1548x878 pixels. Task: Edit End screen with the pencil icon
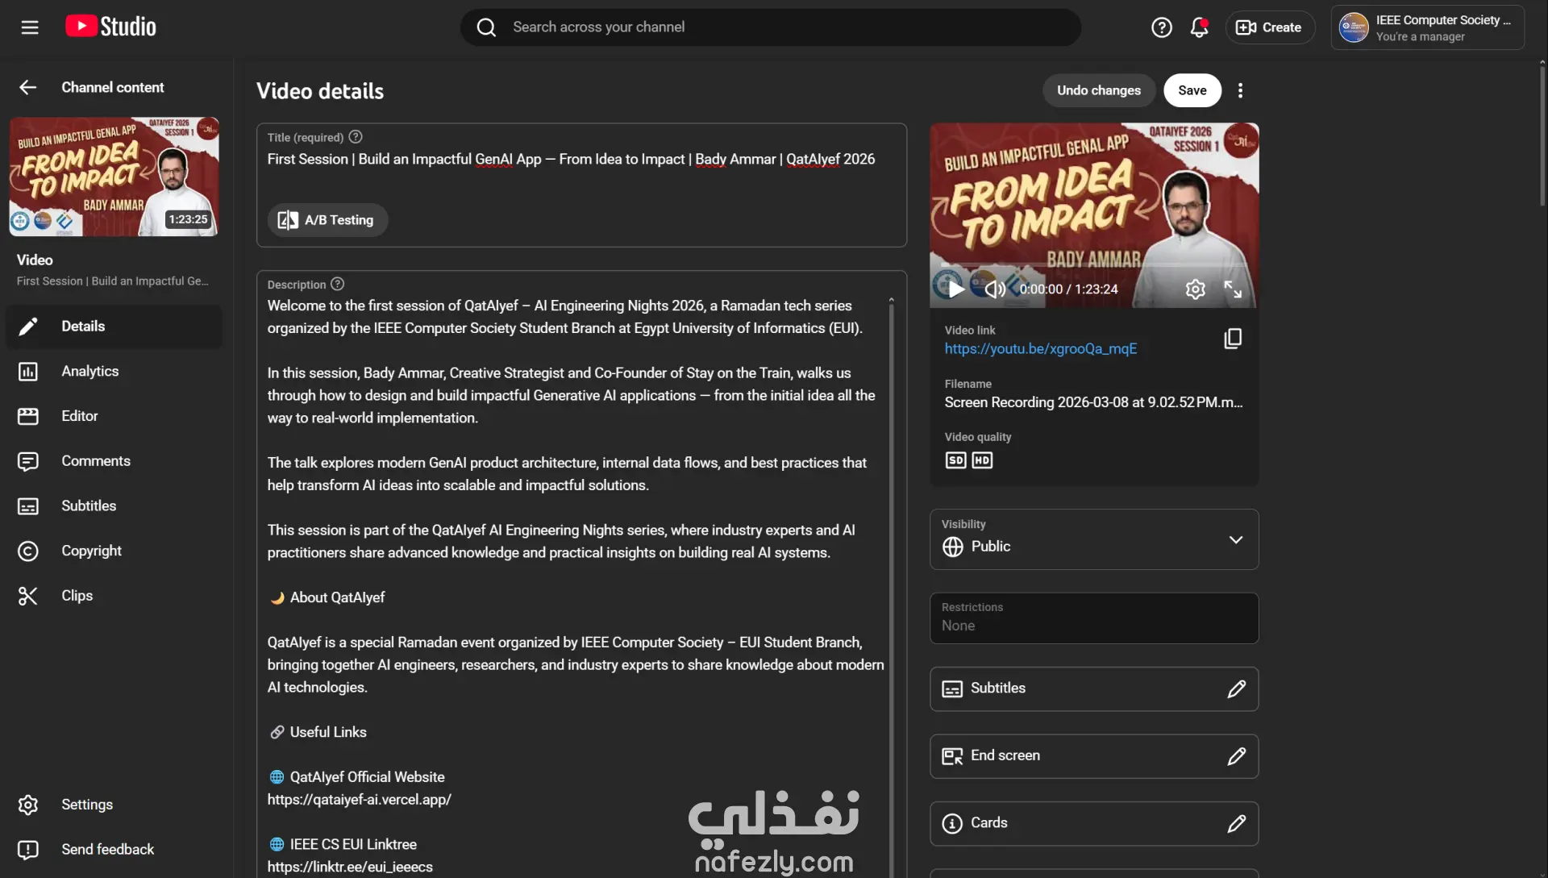[x=1236, y=756]
